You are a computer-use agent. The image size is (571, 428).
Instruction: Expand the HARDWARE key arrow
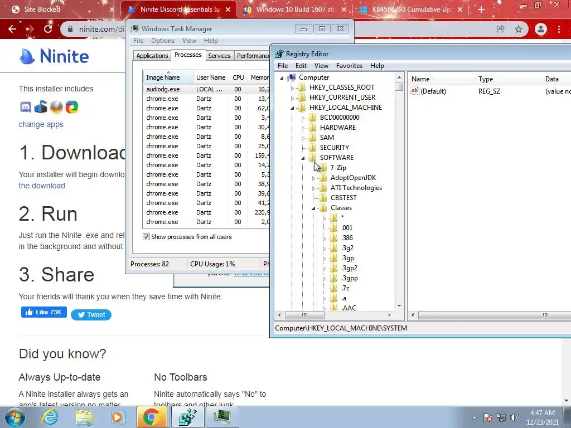click(x=303, y=128)
